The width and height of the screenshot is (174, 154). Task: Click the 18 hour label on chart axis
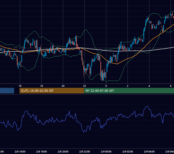tap(41, 86)
